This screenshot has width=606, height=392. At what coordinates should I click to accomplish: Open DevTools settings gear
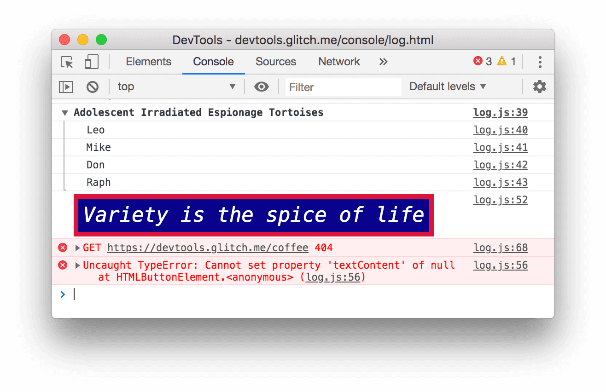[x=539, y=86]
